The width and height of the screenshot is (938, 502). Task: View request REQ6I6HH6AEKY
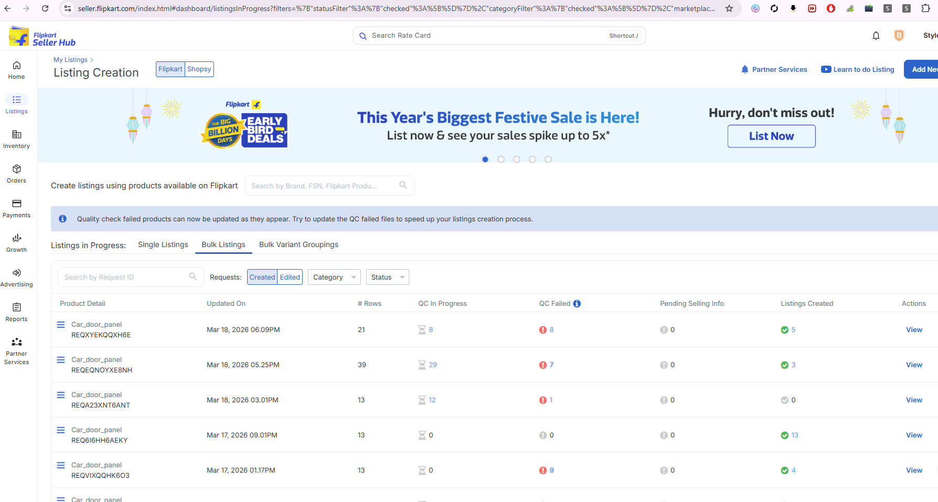914,435
